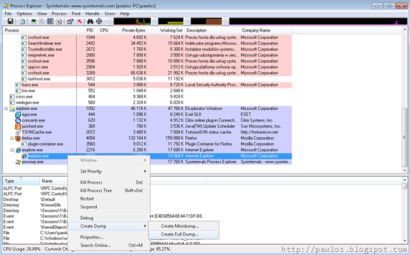Click the jusched.exe Java icon
Viewport: 410px width, 255px height.
(x=18, y=126)
